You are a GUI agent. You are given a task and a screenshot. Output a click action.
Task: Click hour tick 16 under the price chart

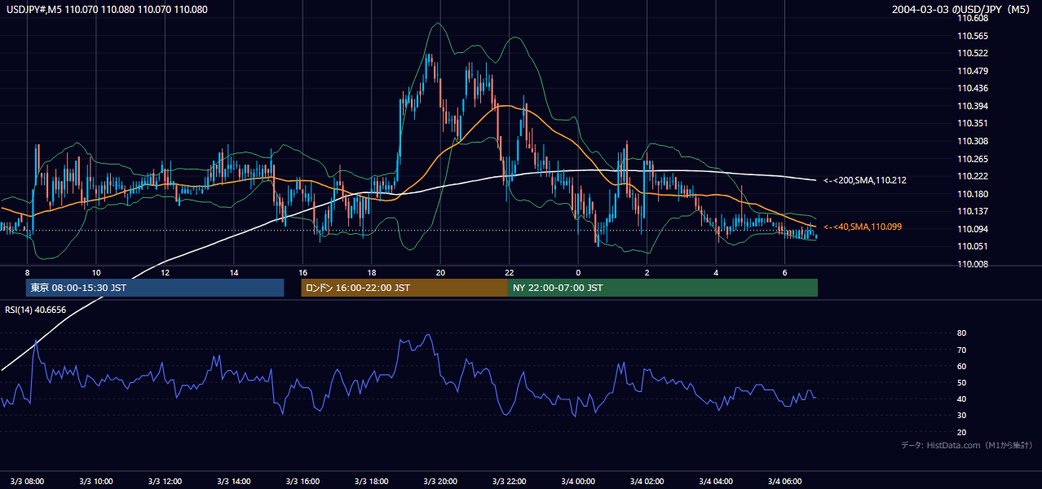tap(302, 272)
